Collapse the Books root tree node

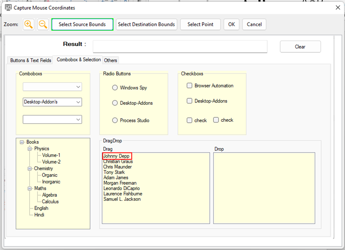[x=22, y=142]
